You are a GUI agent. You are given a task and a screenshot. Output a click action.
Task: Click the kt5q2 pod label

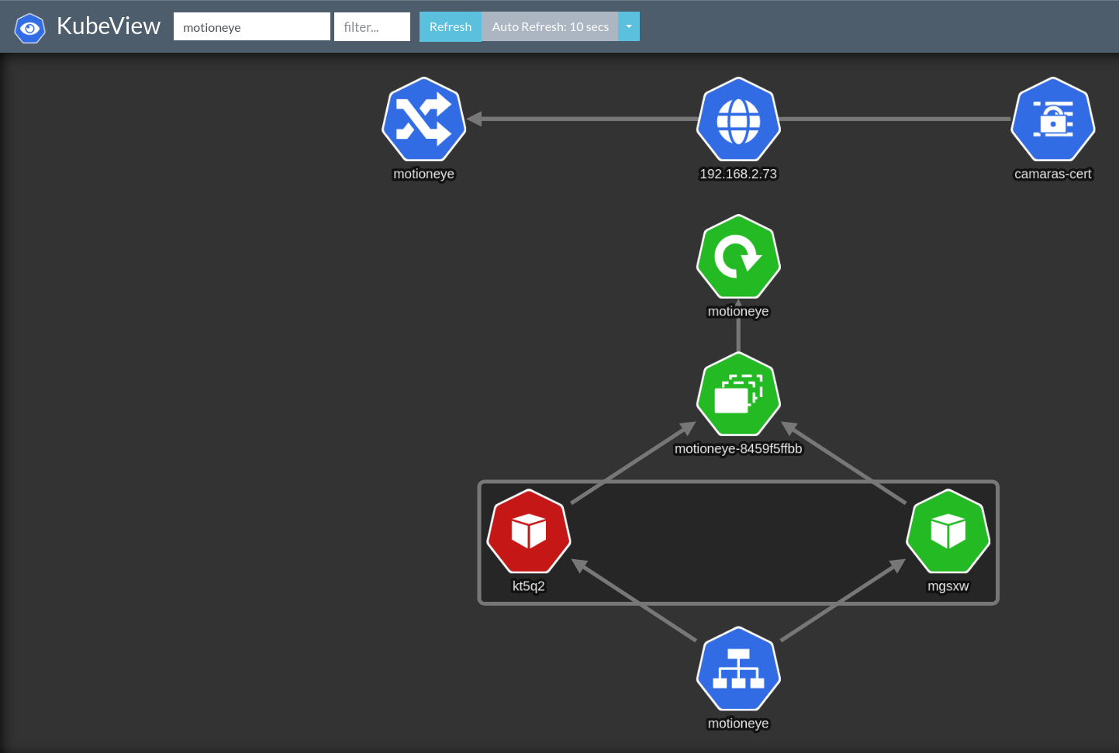coord(529,586)
